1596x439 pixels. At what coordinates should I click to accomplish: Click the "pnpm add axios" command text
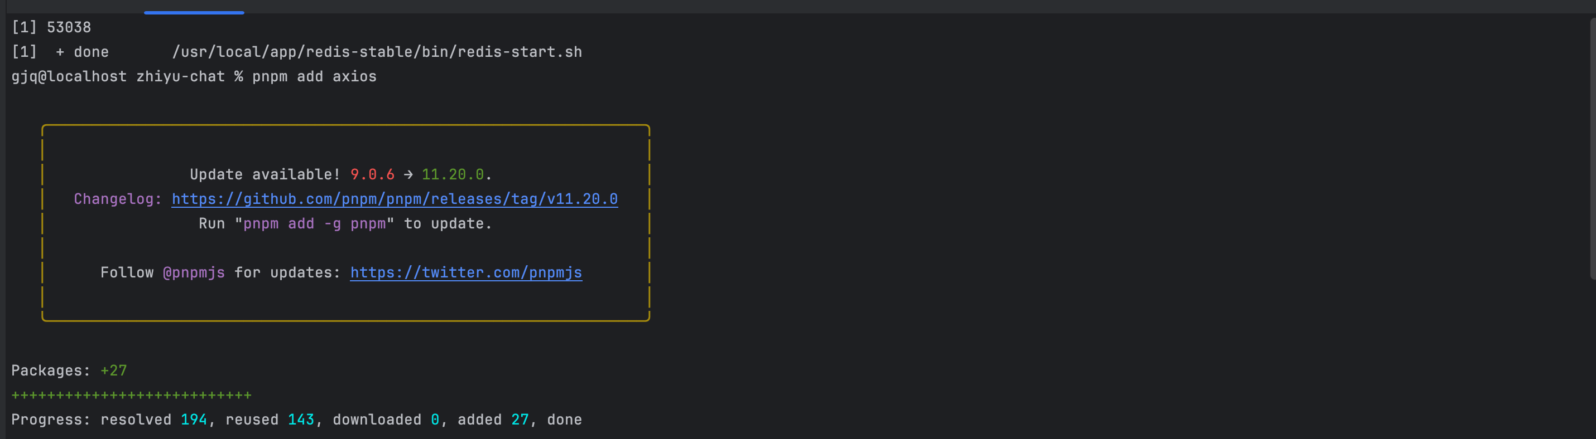click(314, 77)
